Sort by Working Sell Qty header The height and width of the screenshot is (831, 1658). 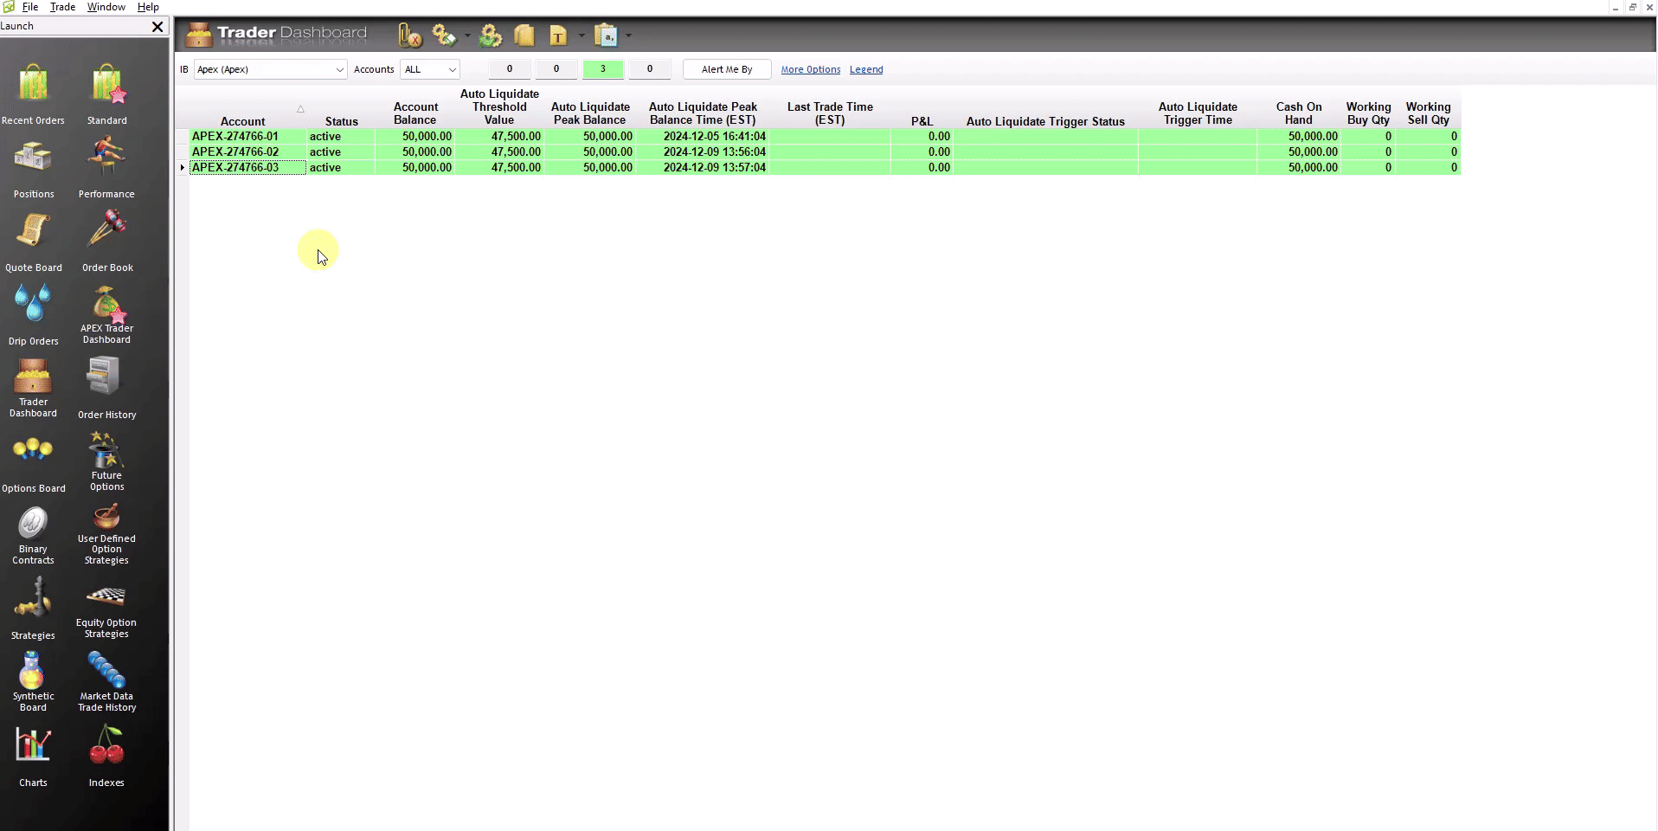point(1428,113)
